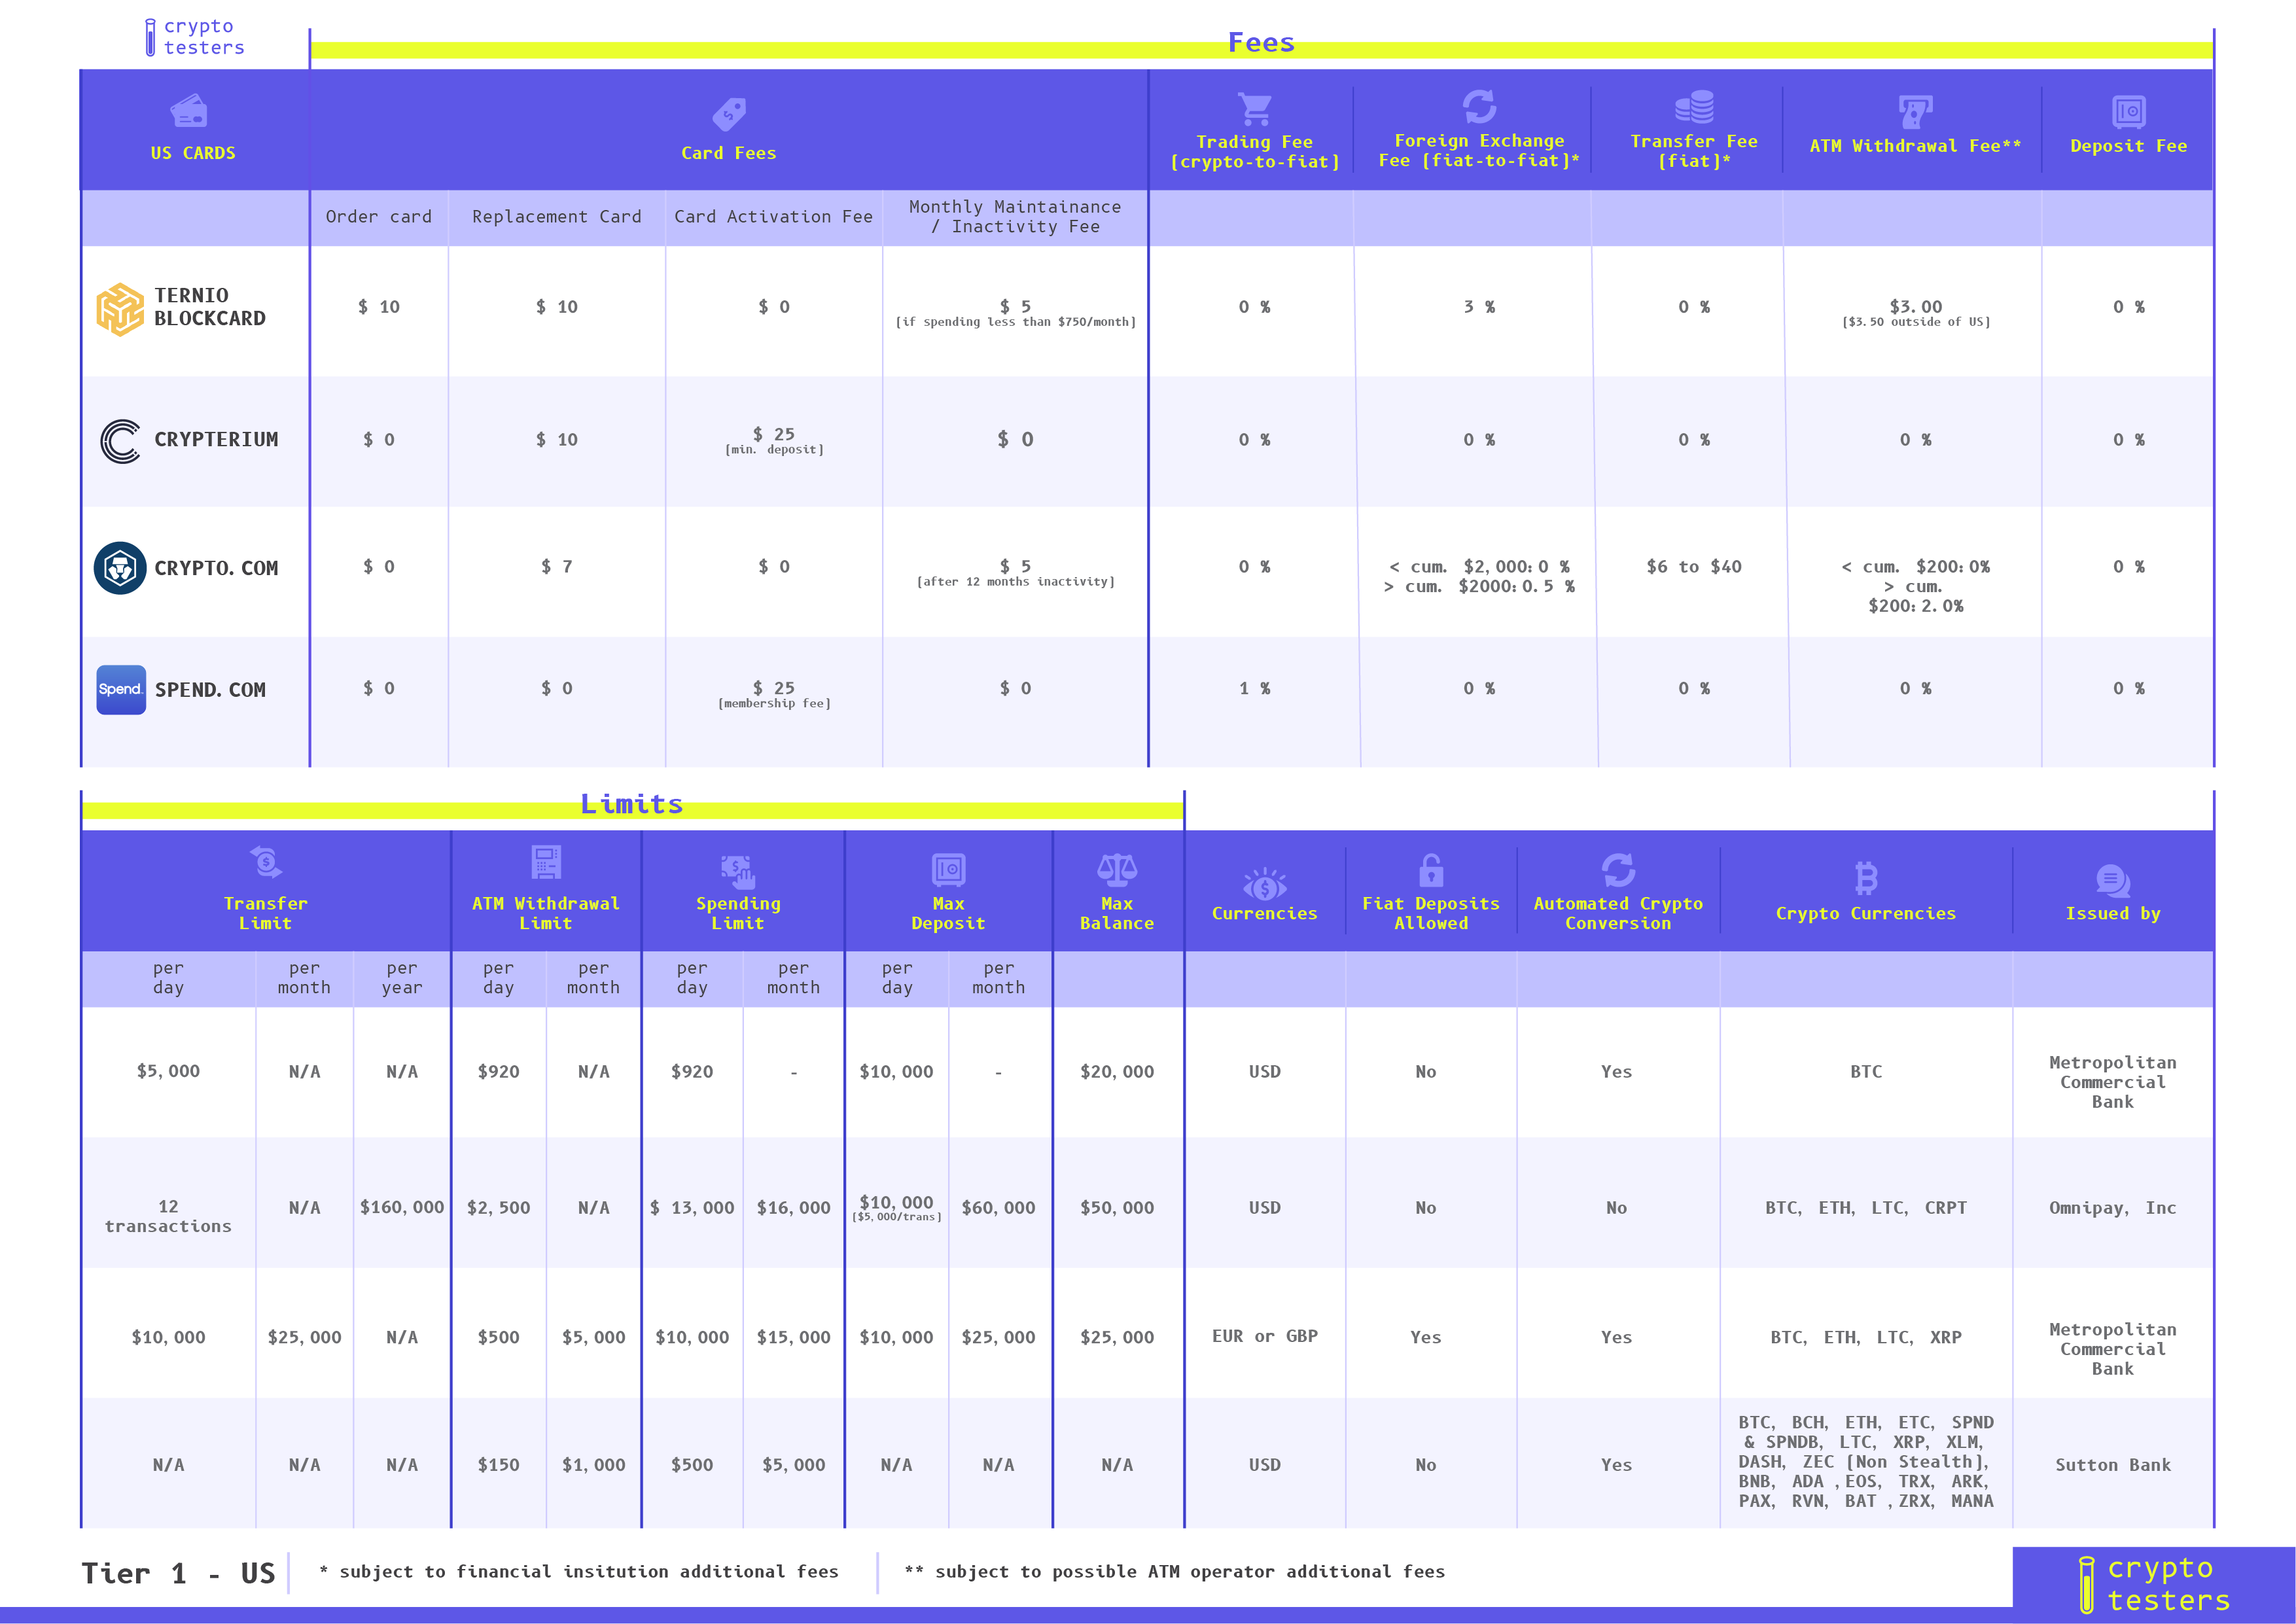Click the Replacement Card column subheader
2296x1624 pixels.
pos(557,217)
